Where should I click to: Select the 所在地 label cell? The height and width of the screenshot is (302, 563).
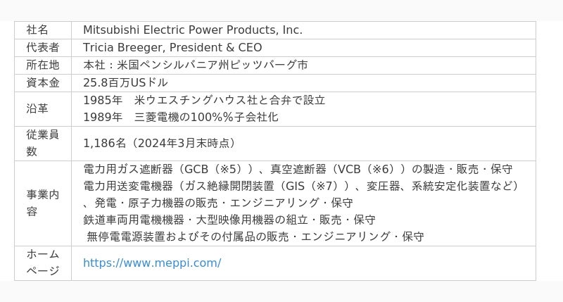point(42,65)
